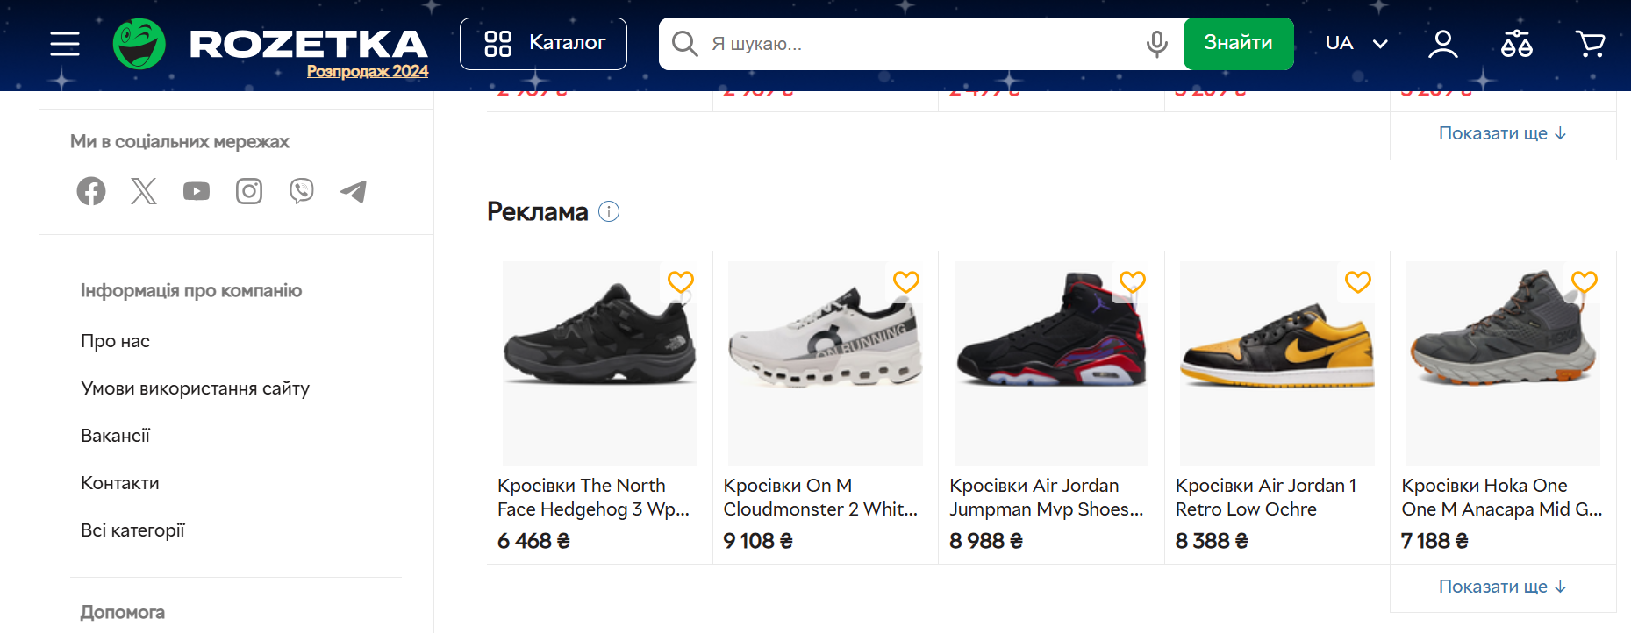This screenshot has width=1631, height=633.
Task: Open the UA language dropdown
Action: (1356, 44)
